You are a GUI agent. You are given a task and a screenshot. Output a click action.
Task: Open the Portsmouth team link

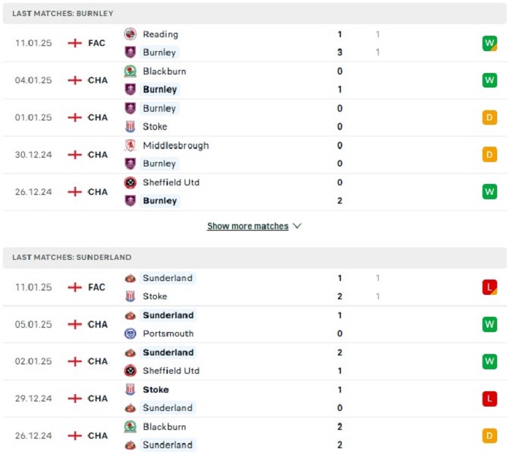(x=168, y=334)
